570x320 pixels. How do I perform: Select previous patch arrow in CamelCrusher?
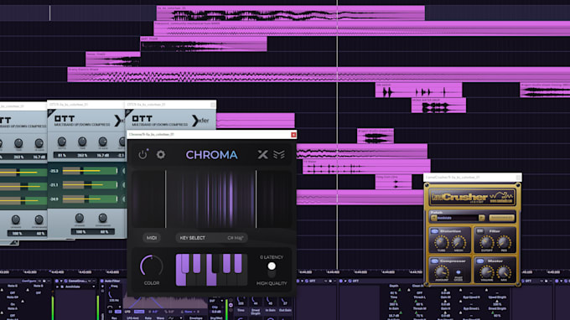[x=433, y=218]
